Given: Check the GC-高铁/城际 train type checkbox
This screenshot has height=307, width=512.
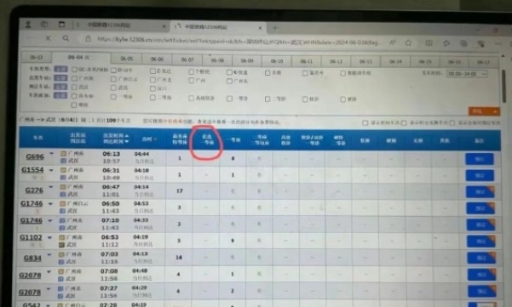Looking at the screenshot, I should (x=74, y=70).
